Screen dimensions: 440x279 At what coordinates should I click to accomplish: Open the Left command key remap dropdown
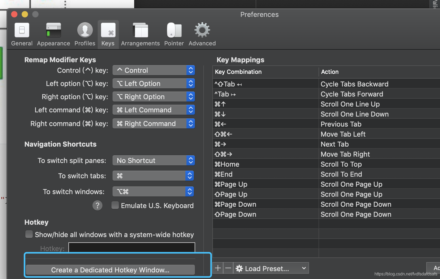pyautogui.click(x=154, y=110)
